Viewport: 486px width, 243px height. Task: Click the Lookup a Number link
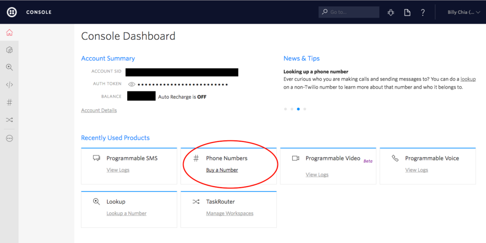click(126, 213)
